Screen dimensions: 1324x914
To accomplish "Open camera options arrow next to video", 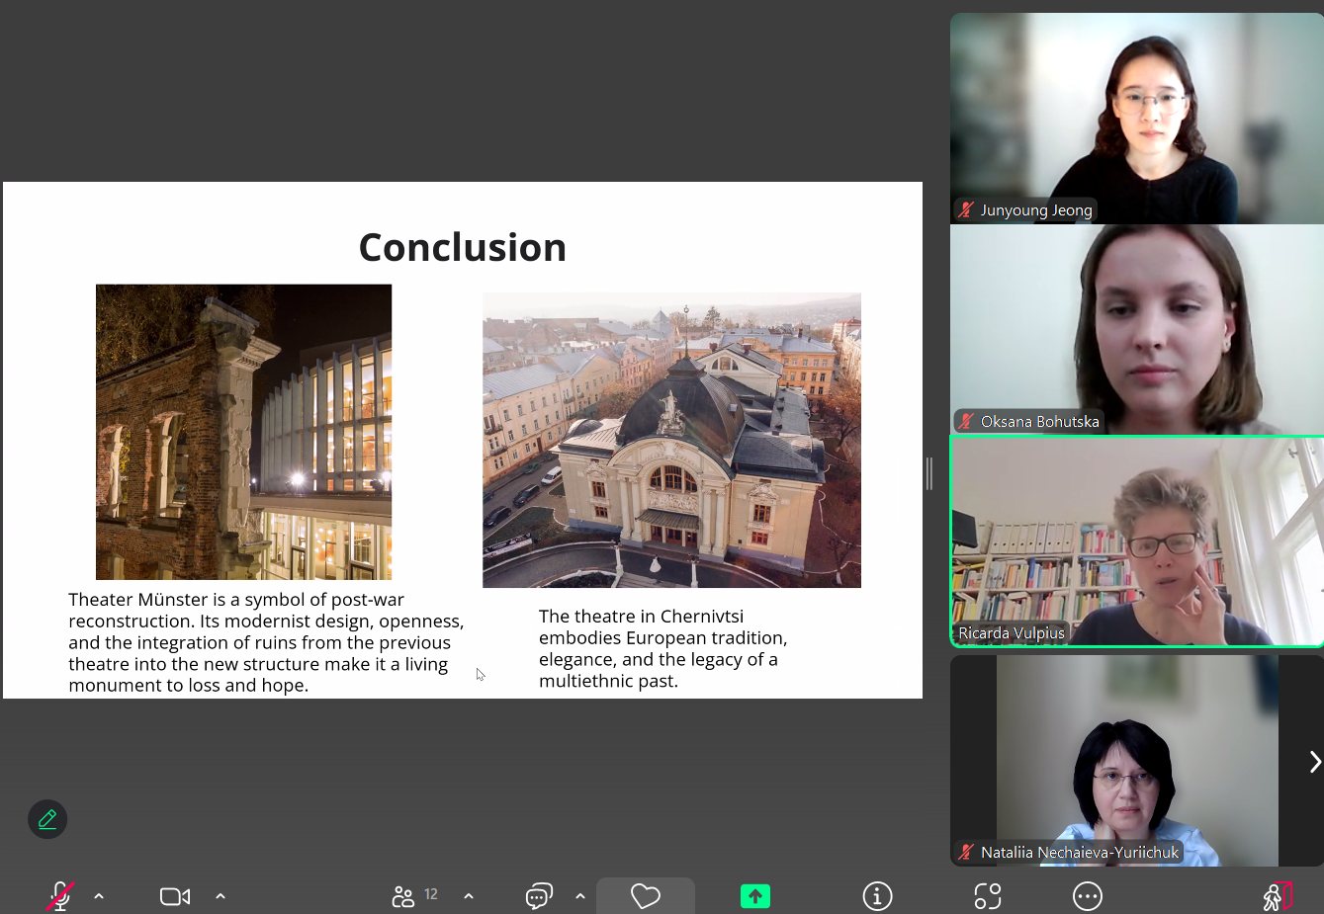I will pyautogui.click(x=221, y=896).
